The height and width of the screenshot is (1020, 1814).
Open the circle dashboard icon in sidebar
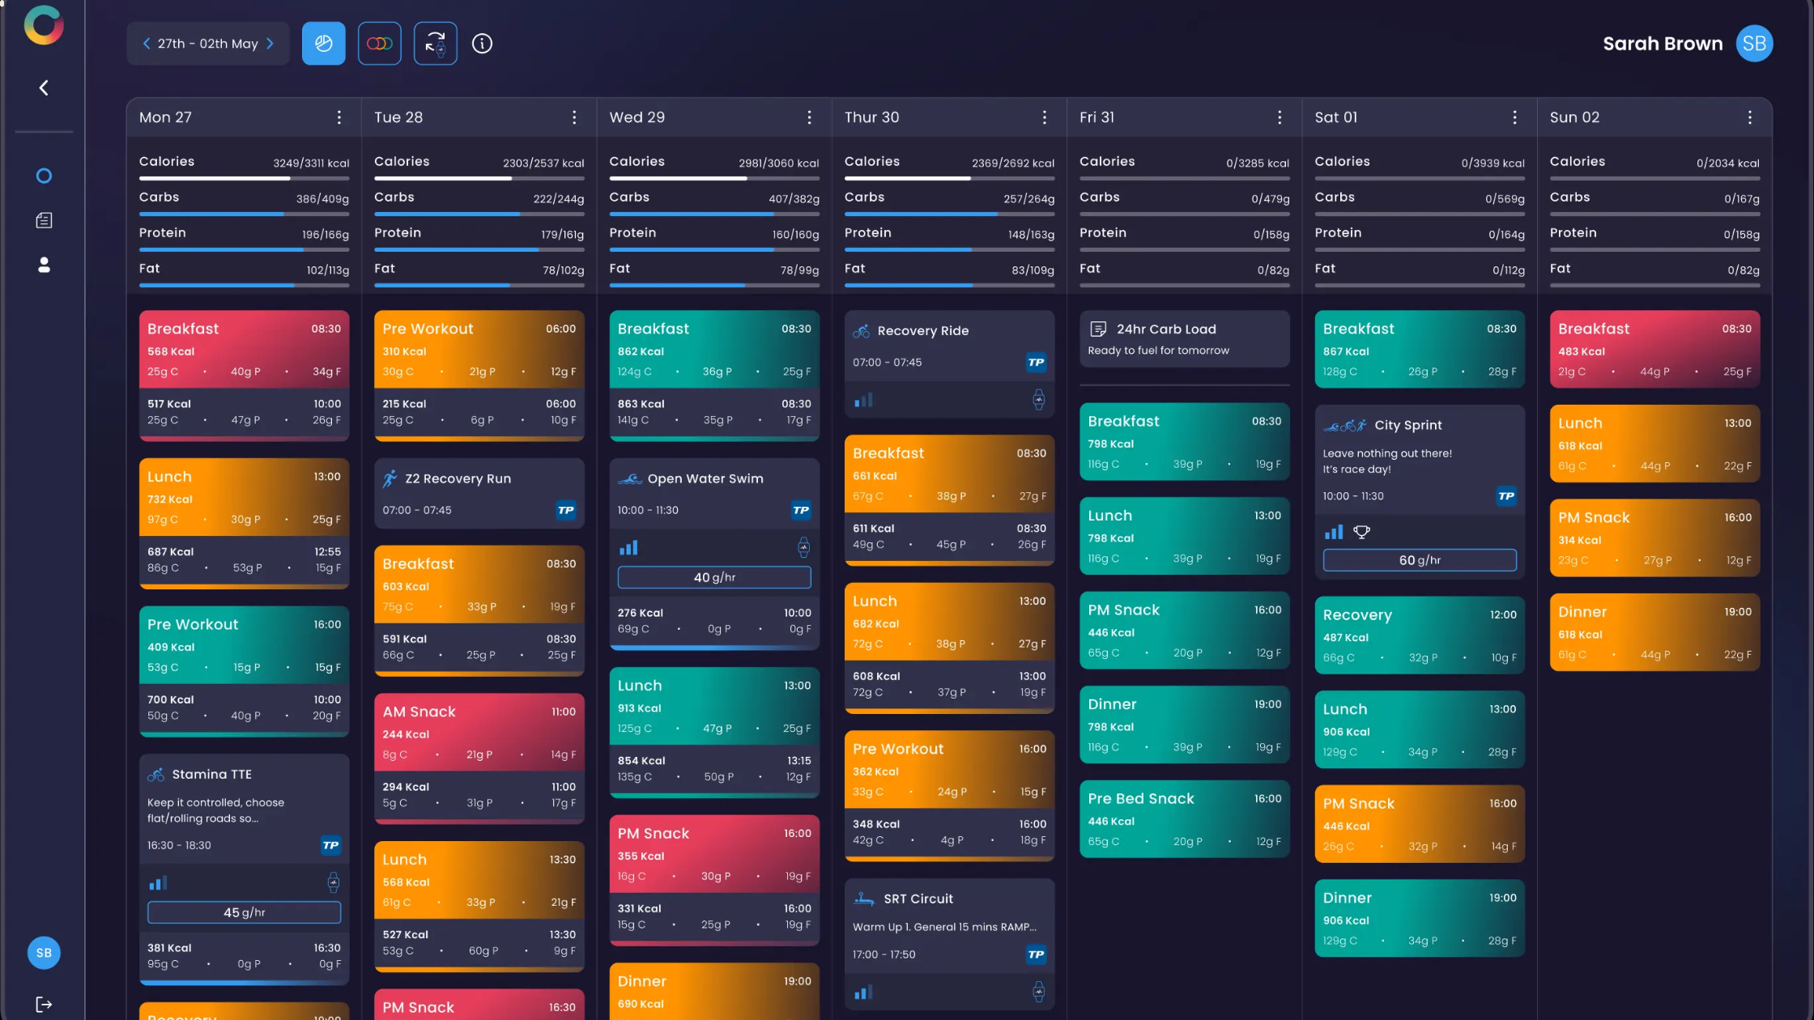click(x=44, y=176)
